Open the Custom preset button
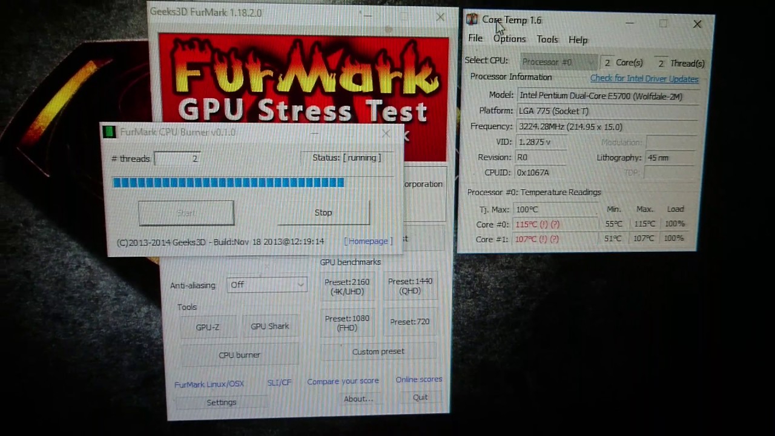 pyautogui.click(x=378, y=351)
